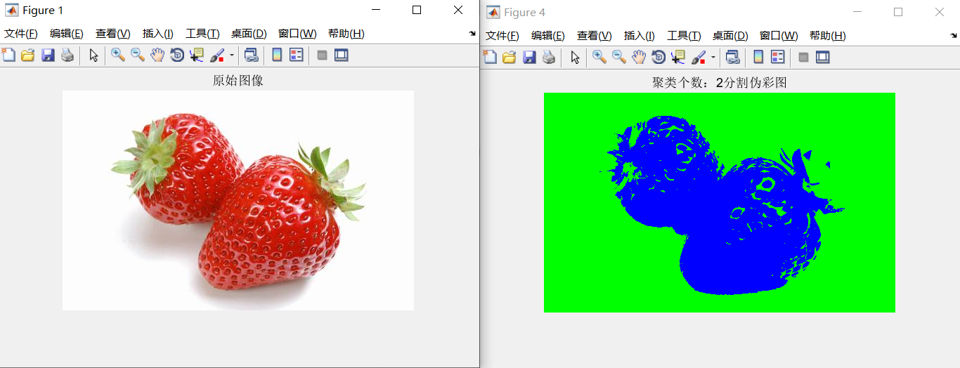Insert Colorbar in Figure 1
The width and height of the screenshot is (960, 368).
point(277,55)
